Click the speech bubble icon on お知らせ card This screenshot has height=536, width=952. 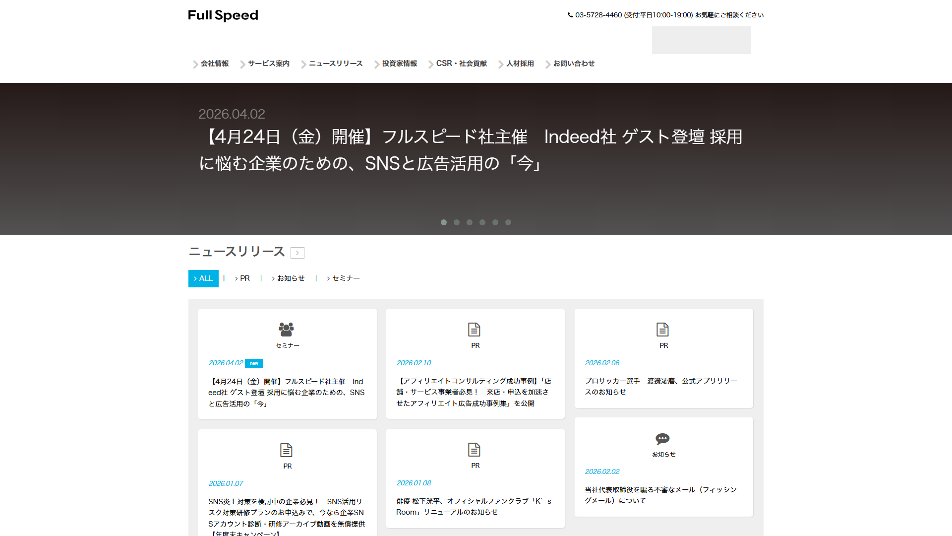662,439
